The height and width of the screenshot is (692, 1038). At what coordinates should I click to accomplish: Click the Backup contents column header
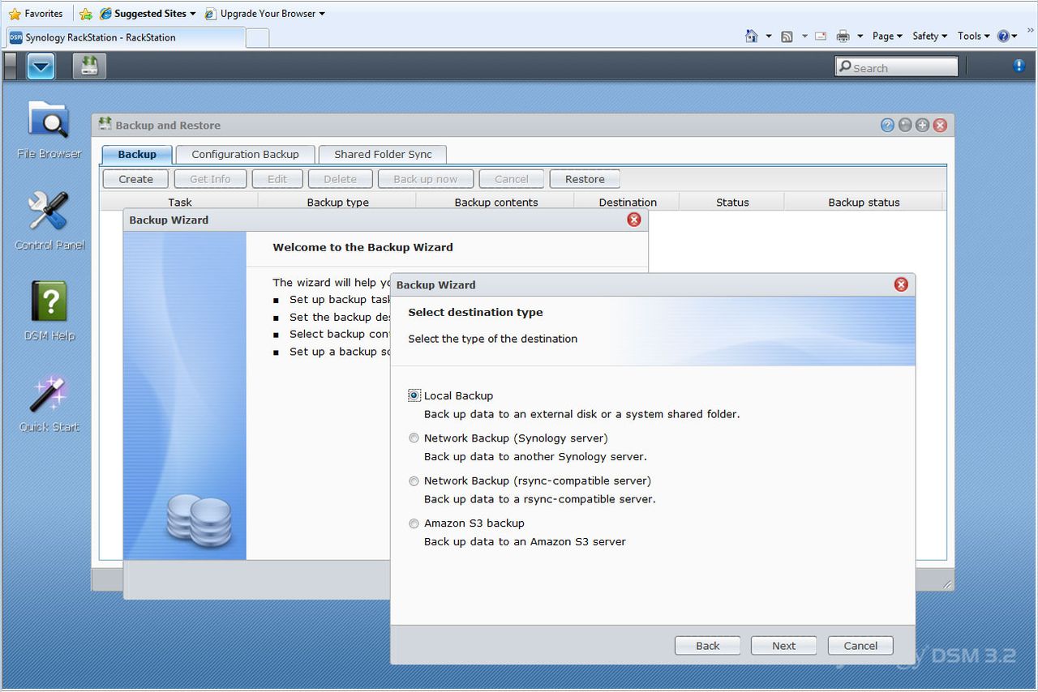[496, 203]
